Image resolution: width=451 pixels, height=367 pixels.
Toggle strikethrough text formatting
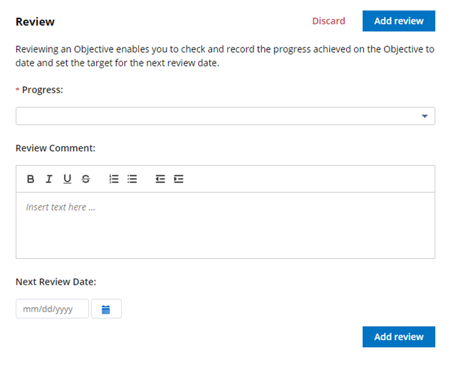point(86,179)
